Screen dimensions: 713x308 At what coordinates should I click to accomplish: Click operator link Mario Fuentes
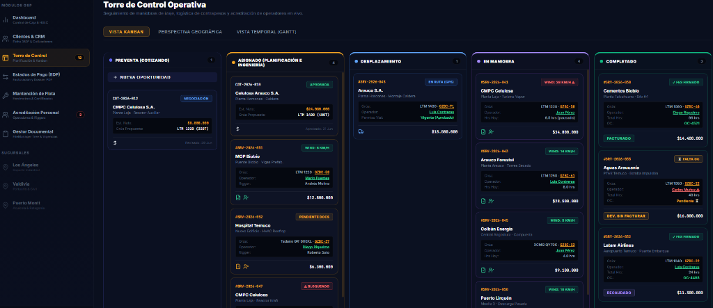[x=318, y=178]
